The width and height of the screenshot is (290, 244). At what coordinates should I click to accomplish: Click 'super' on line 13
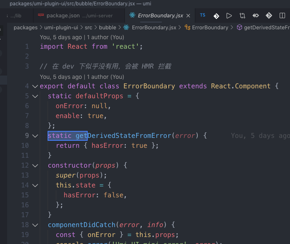click(66, 175)
